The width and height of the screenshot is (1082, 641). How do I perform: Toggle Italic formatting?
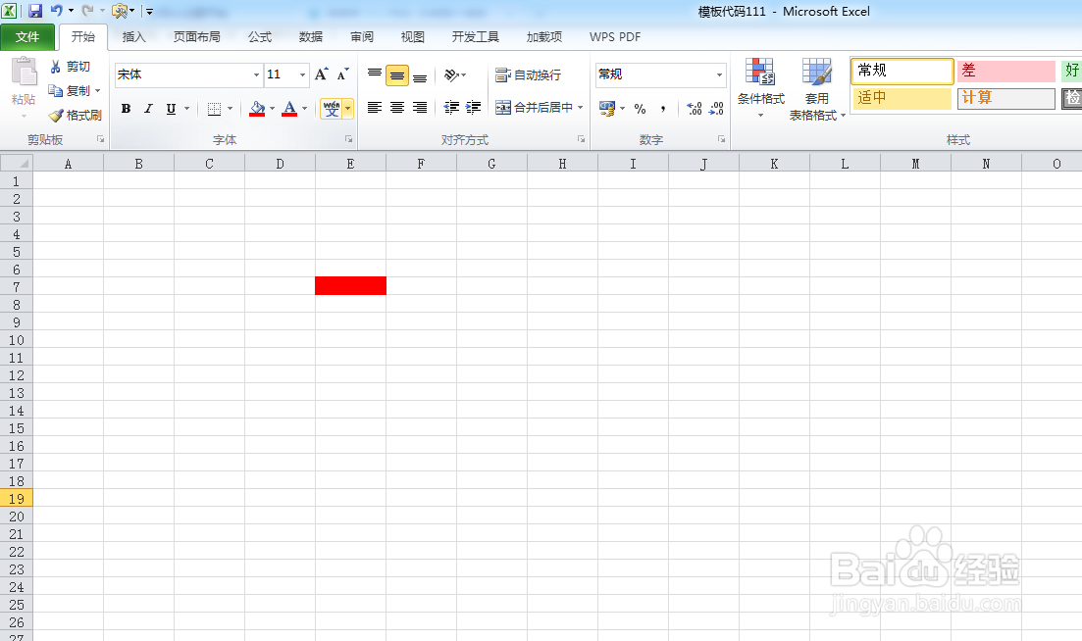pos(148,108)
